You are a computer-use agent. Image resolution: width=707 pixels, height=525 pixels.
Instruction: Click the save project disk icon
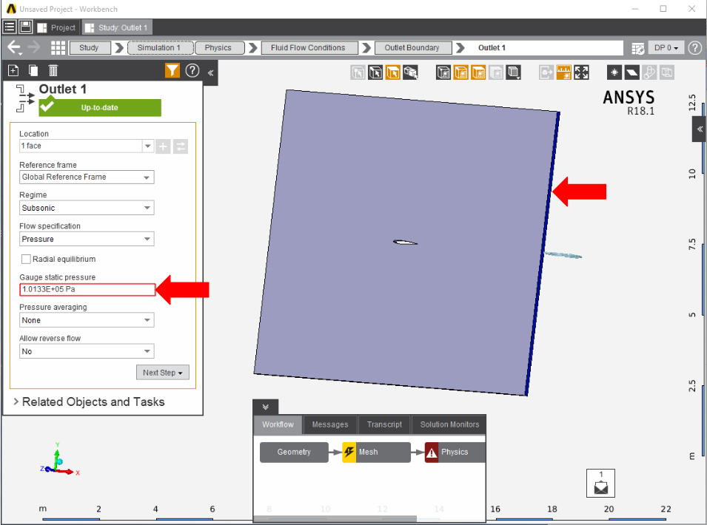[25, 27]
